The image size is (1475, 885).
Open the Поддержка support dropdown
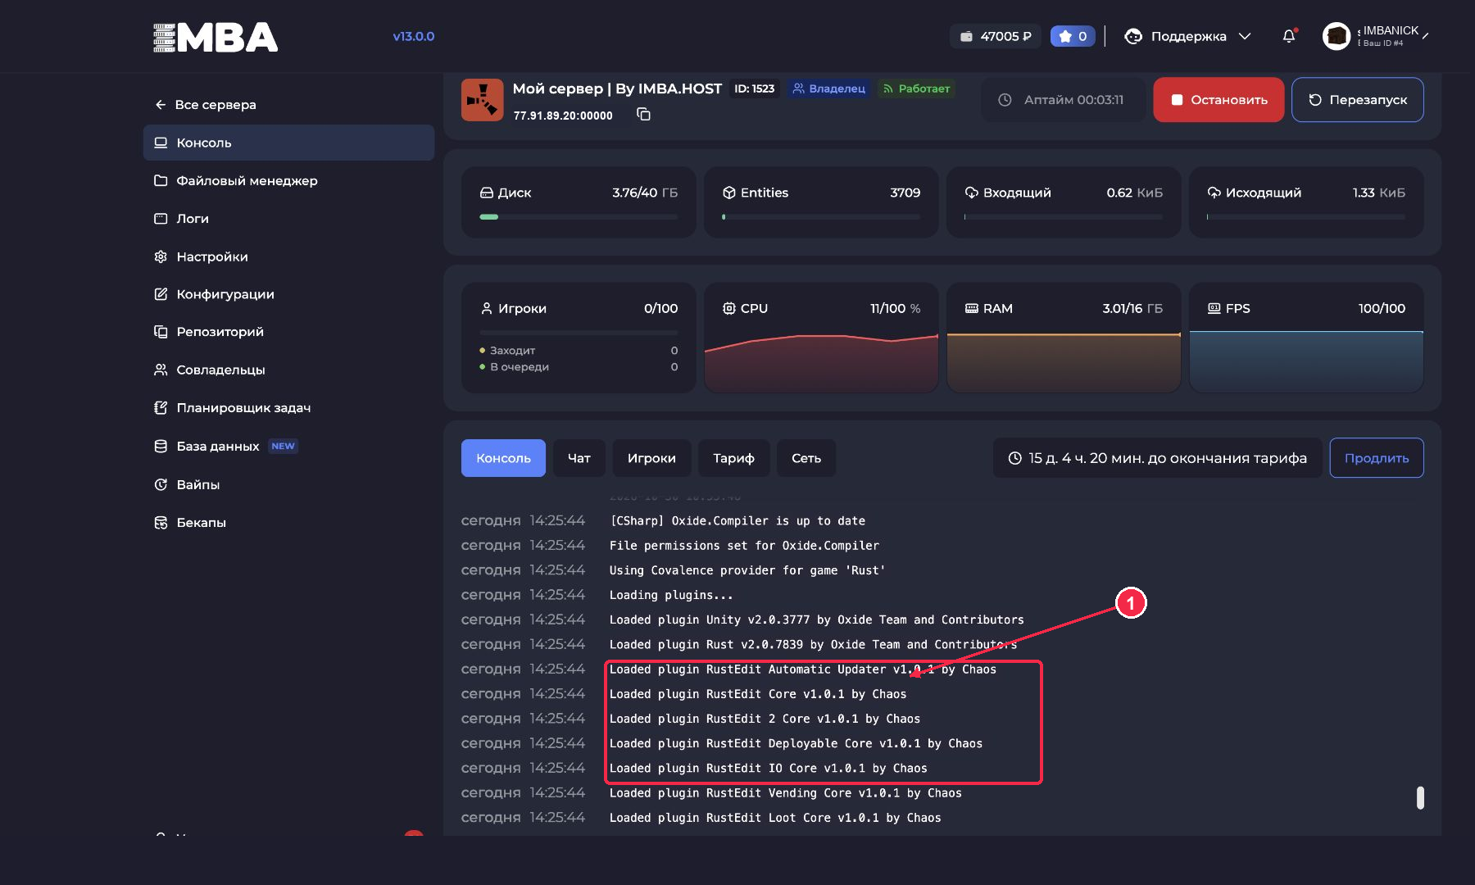(1188, 36)
